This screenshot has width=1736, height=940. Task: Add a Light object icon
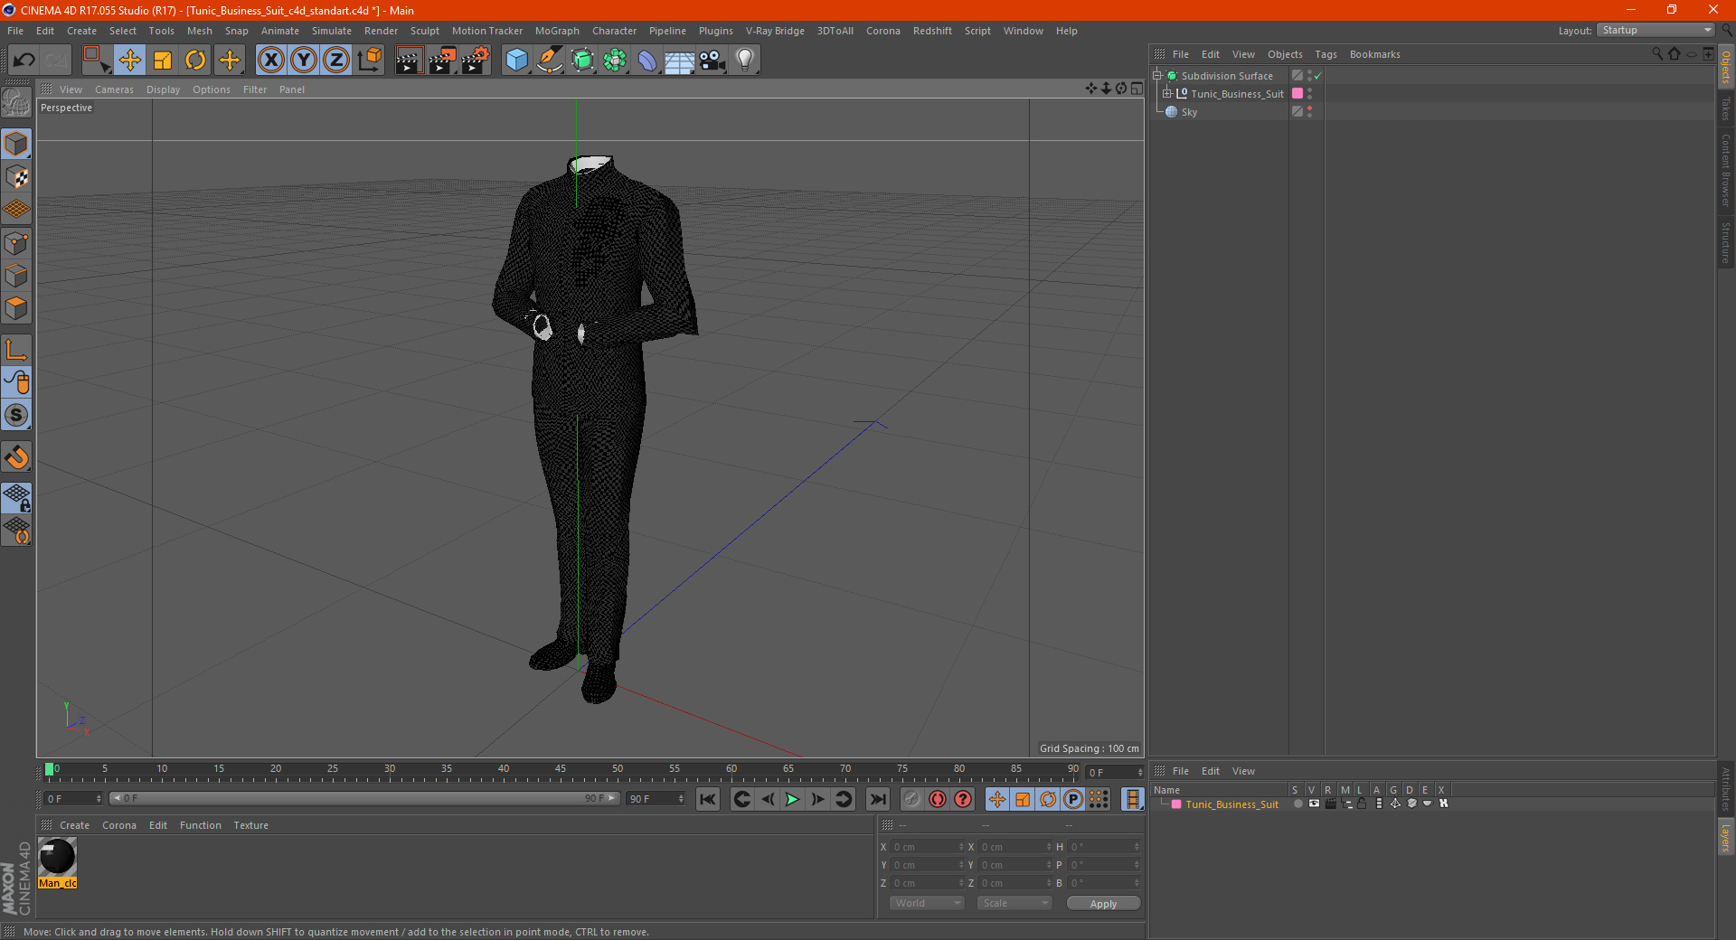[745, 61]
